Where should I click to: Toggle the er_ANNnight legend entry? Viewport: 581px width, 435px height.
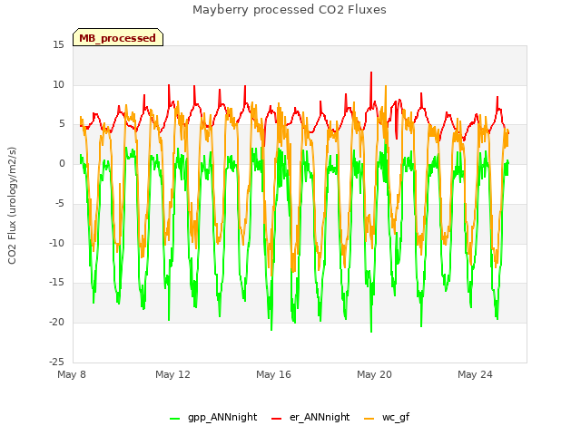(310, 417)
